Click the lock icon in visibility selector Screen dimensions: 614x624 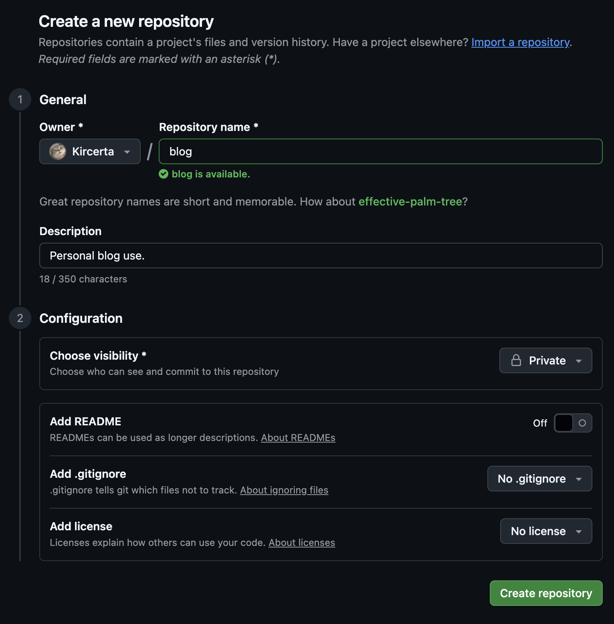coord(516,360)
